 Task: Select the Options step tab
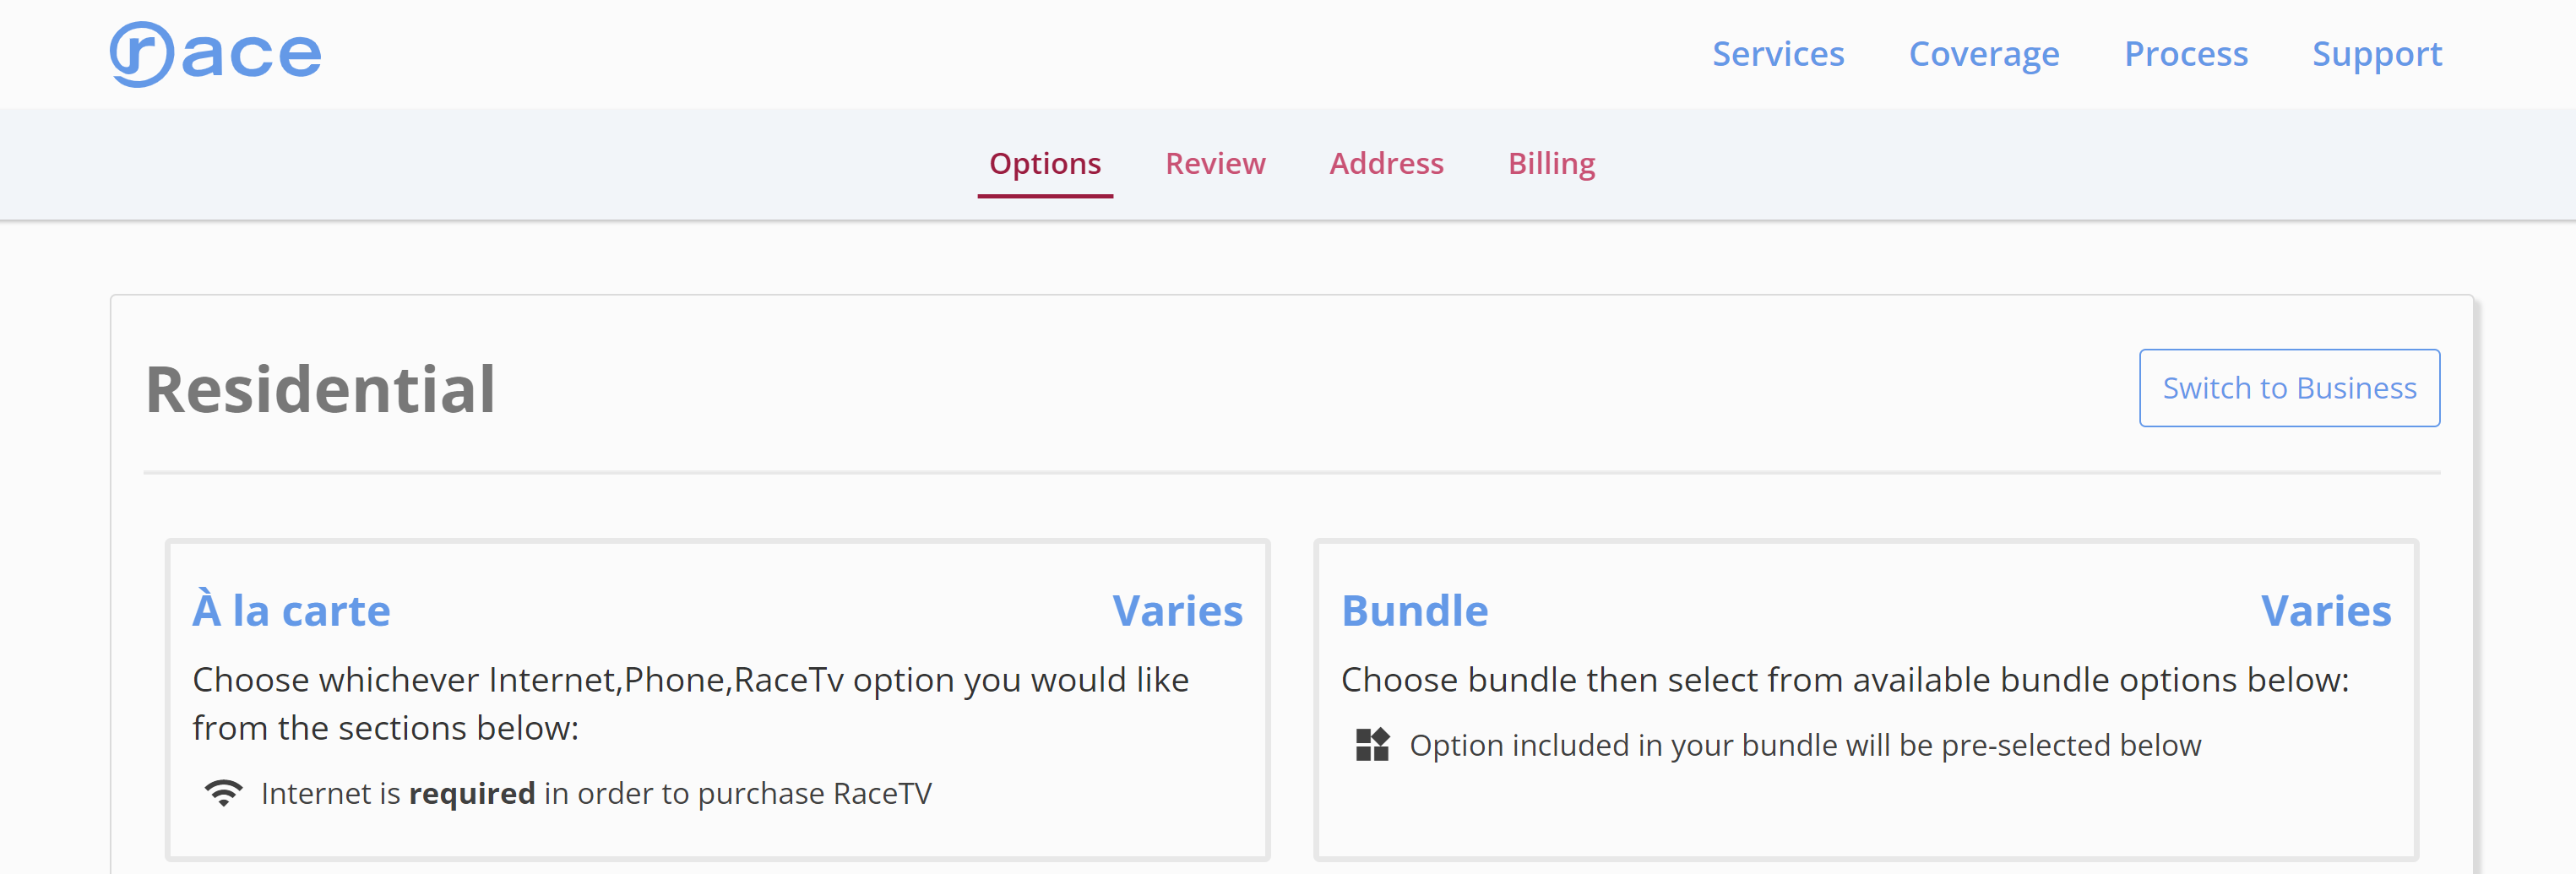1045,164
